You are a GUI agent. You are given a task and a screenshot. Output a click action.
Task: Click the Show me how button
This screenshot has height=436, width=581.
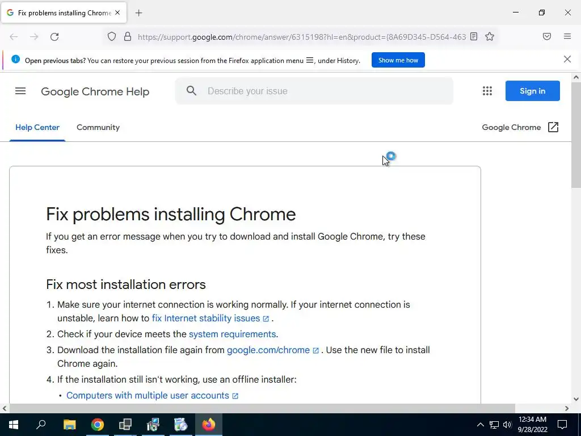398,60
